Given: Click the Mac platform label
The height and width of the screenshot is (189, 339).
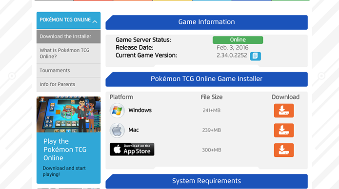Looking at the screenshot, I should point(133,130).
